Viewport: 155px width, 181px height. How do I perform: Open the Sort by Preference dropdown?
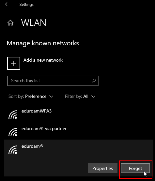[31, 97]
